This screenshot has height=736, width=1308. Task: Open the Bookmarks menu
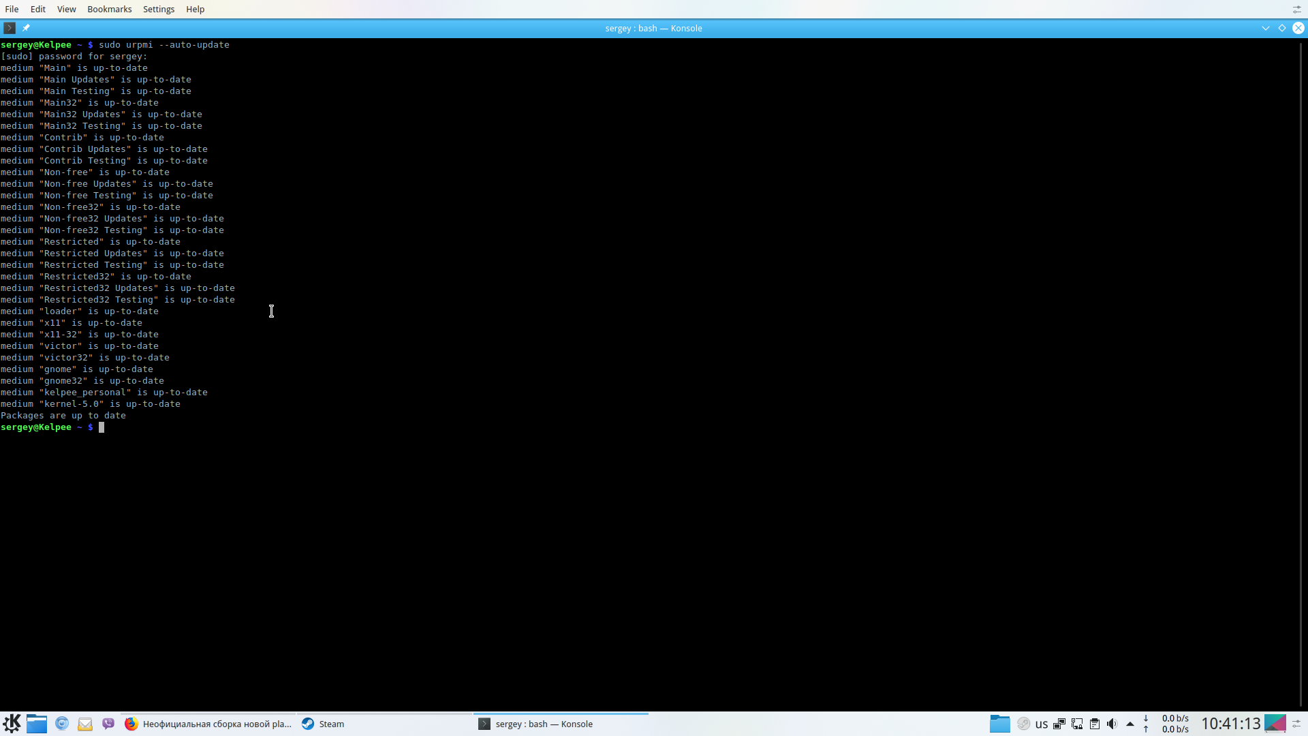click(109, 9)
